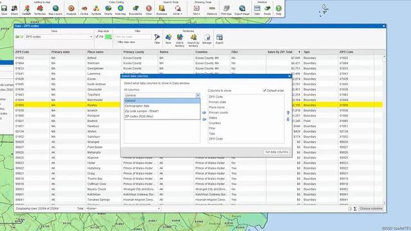Toggle the Fill checkbox under Map style
Screen dimensions: 411x231
coord(97,37)
